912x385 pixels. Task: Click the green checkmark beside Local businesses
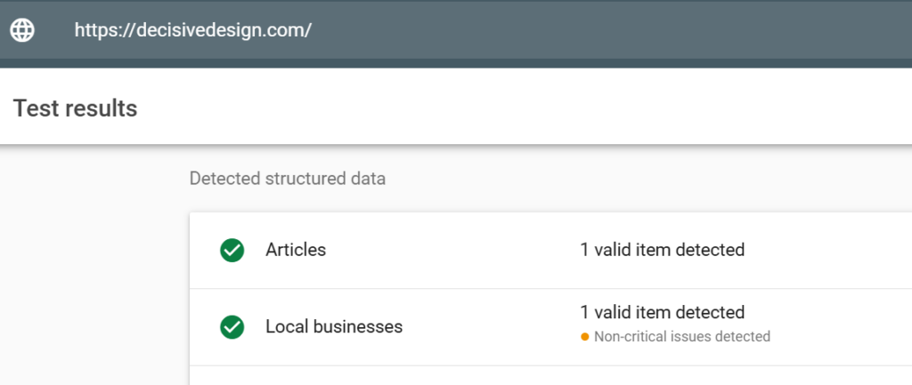coord(232,327)
